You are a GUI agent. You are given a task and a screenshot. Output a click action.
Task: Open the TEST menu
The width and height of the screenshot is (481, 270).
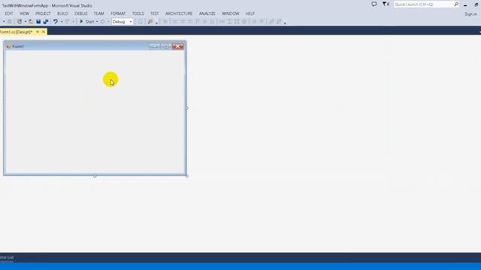[155, 13]
